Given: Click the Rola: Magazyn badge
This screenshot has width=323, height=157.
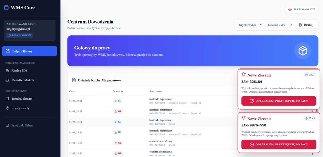Looking at the screenshot, I should coord(19,35).
